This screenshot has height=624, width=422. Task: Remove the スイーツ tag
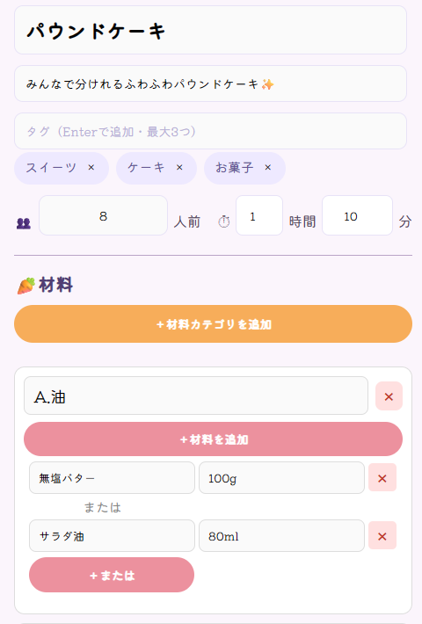[x=91, y=168]
